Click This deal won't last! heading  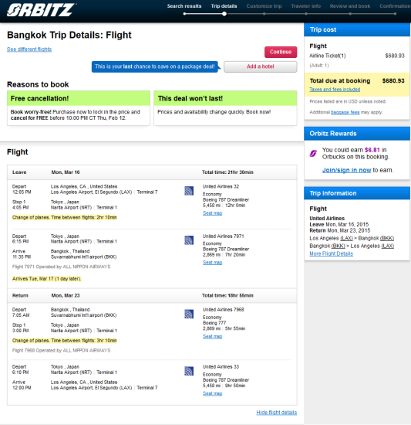pyautogui.click(x=190, y=98)
